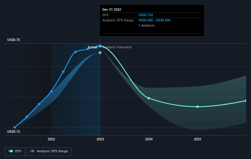Click the EPS legend color swatch
Viewport: 251px width, 159px height.
coord(11,151)
